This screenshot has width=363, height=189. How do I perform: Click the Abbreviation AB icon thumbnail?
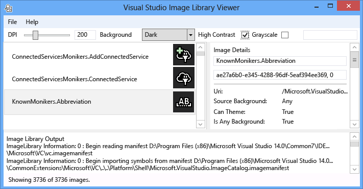point(184,102)
